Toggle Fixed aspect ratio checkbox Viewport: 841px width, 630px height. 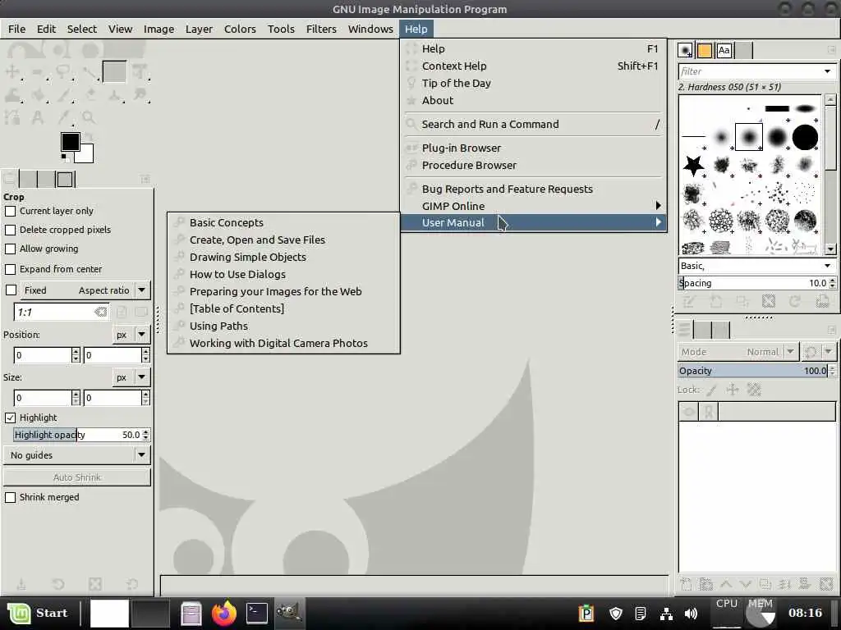[x=11, y=290]
